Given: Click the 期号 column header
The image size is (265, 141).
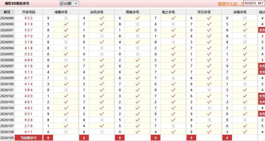Looking at the screenshot, I should (x=7, y=12).
